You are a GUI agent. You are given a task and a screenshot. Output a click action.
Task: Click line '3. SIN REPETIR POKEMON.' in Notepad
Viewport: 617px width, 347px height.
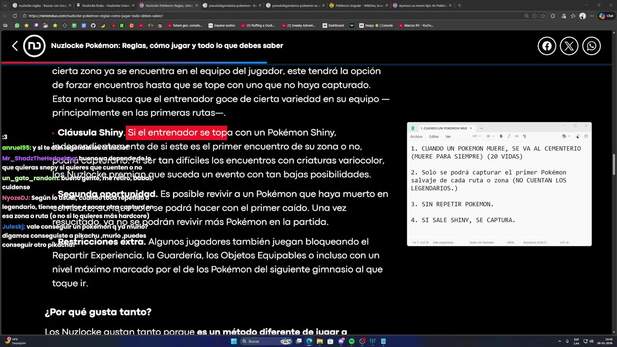click(x=452, y=204)
